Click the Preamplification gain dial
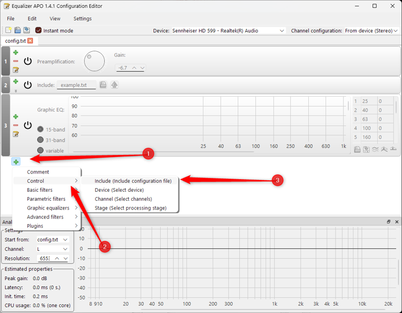Image resolution: width=402 pixels, height=313 pixels. [x=94, y=61]
